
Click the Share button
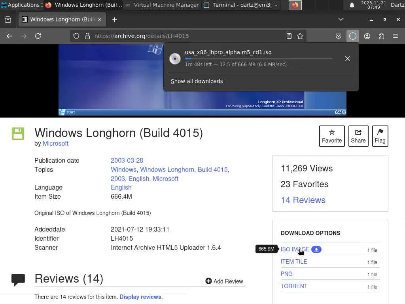[x=358, y=136]
